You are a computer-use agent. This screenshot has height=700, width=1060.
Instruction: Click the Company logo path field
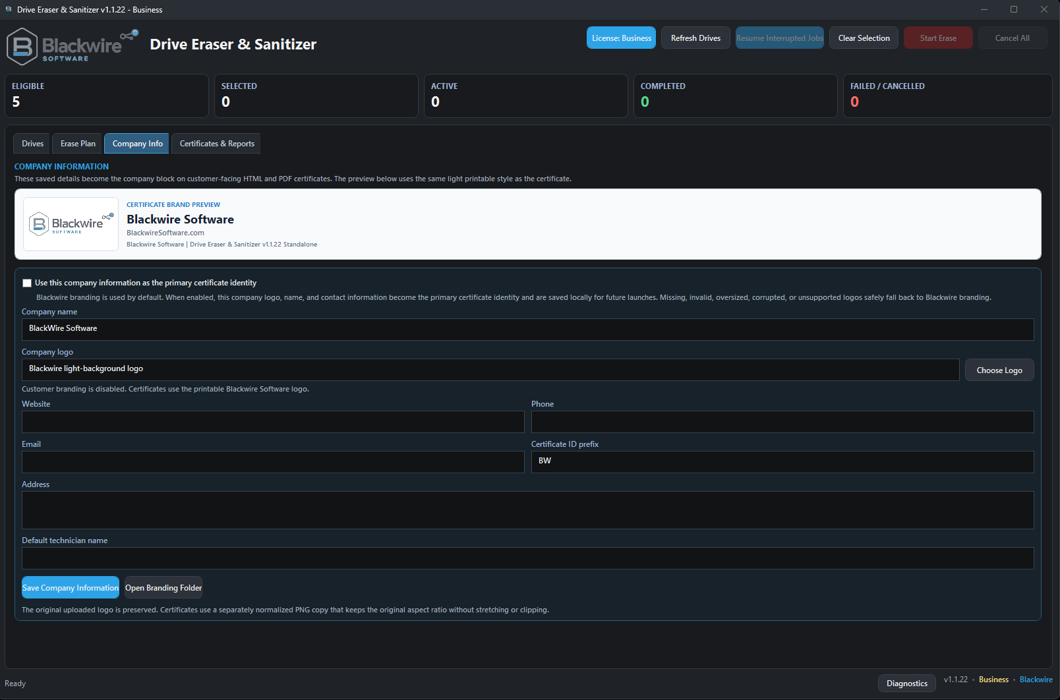490,369
